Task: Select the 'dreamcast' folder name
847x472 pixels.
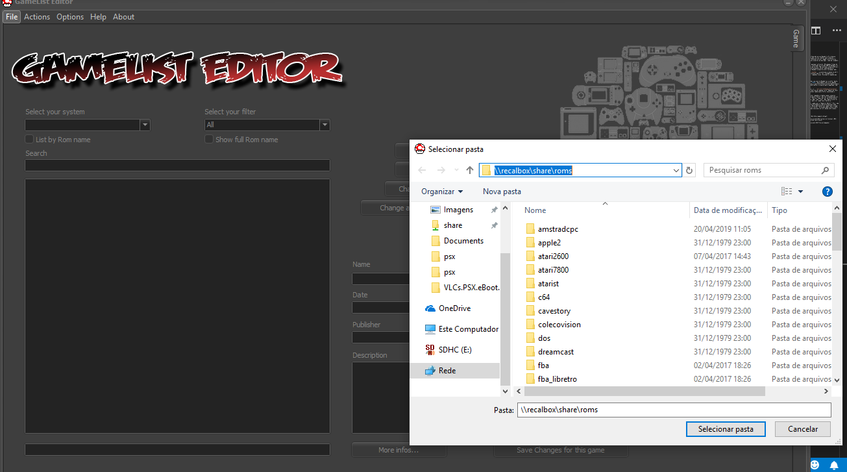Action: (556, 352)
